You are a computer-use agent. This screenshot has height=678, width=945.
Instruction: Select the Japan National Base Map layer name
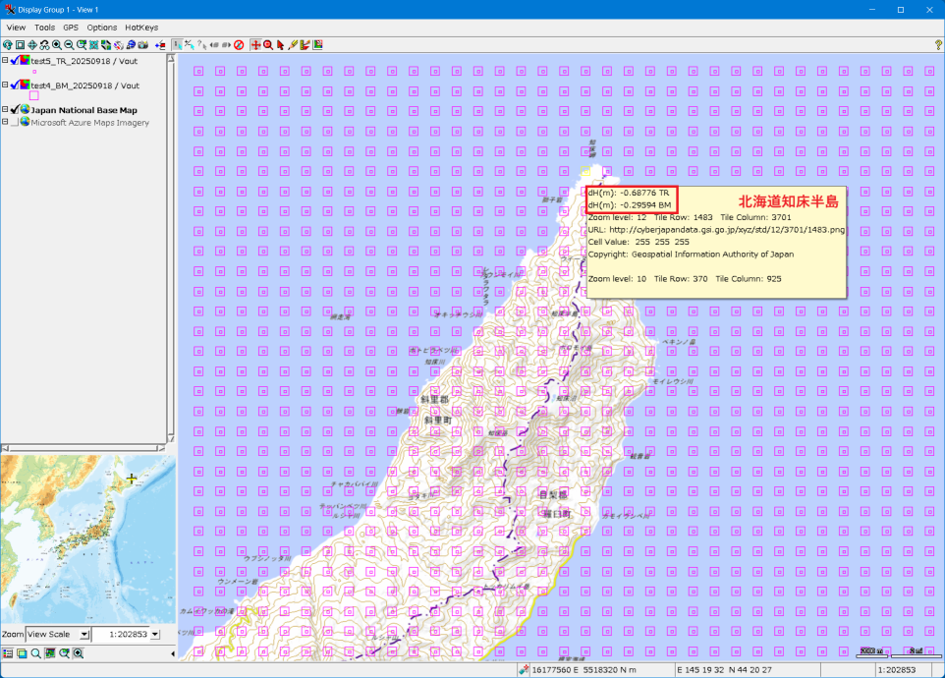point(84,110)
